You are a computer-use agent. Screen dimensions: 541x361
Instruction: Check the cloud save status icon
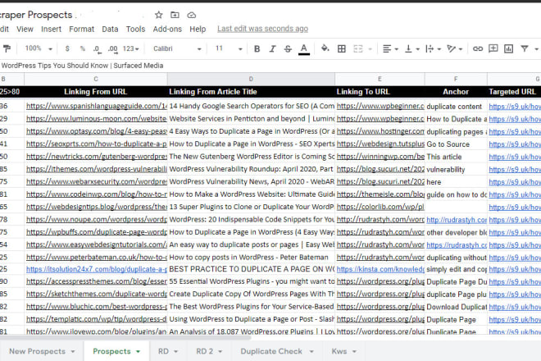pyautogui.click(x=192, y=15)
